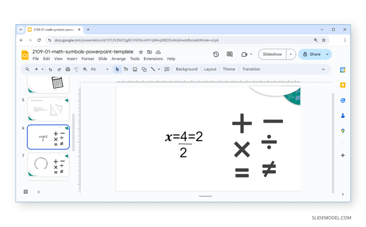
Task: Hide the menus with up chevron
Action: point(323,69)
